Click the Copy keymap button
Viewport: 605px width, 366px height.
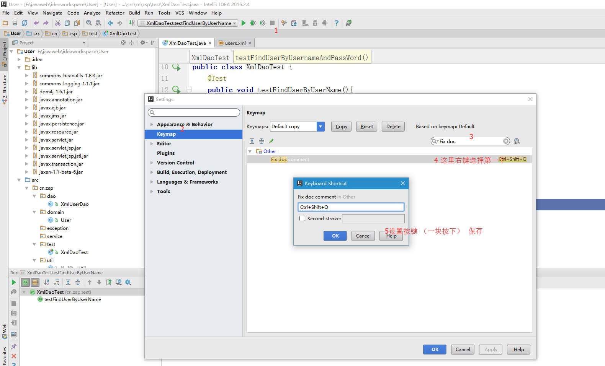pyautogui.click(x=341, y=127)
